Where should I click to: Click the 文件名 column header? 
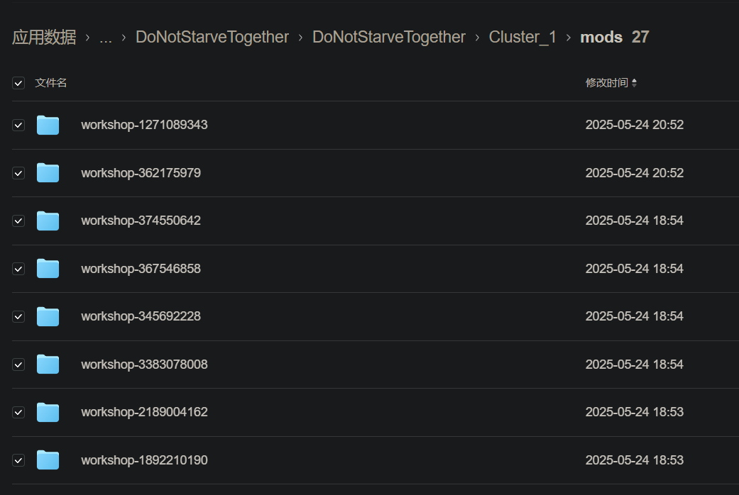pyautogui.click(x=51, y=83)
